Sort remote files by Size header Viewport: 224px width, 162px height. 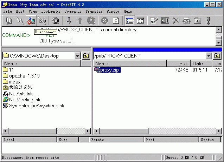[179, 63]
